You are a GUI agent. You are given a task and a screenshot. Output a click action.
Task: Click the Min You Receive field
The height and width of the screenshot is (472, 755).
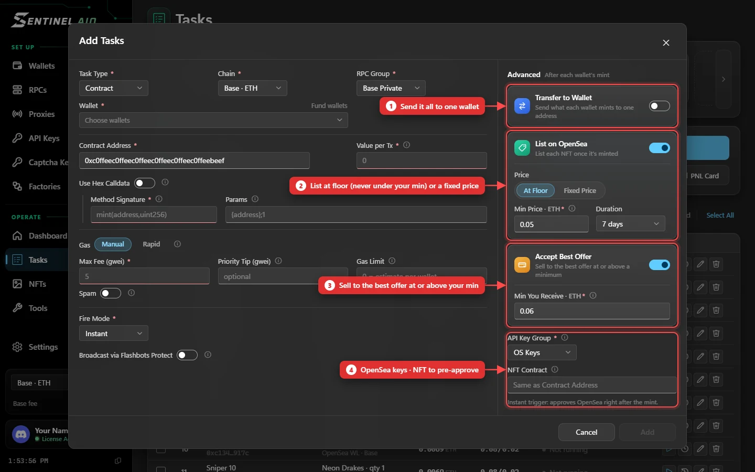pyautogui.click(x=592, y=311)
